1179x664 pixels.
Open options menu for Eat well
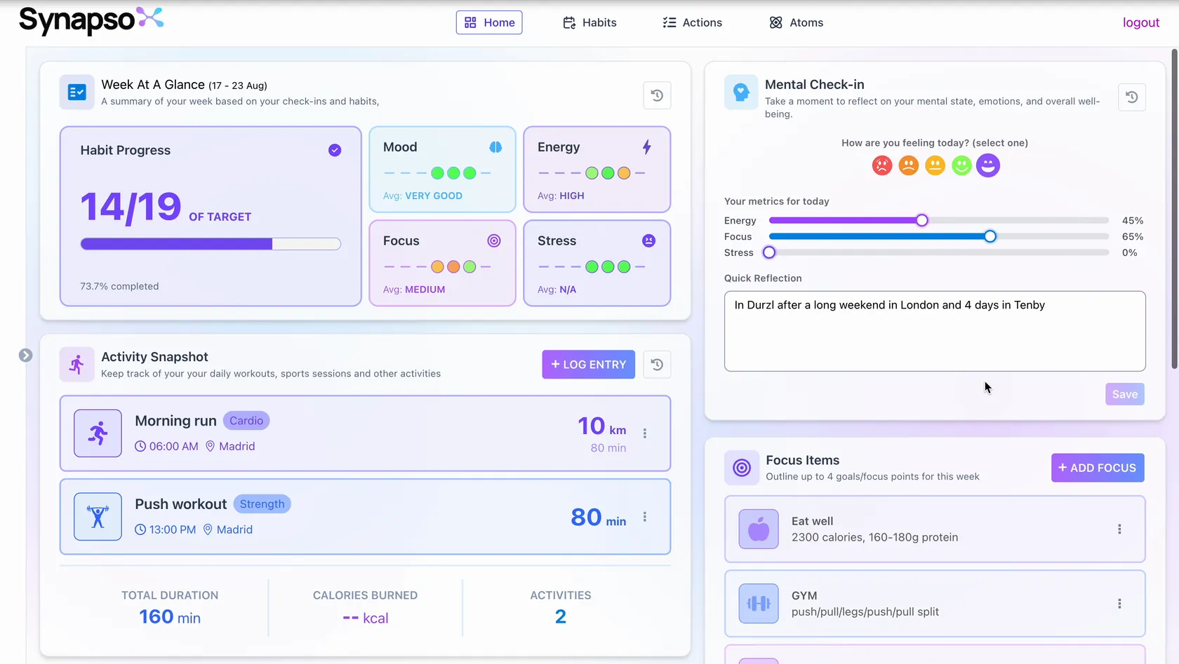click(x=1119, y=529)
